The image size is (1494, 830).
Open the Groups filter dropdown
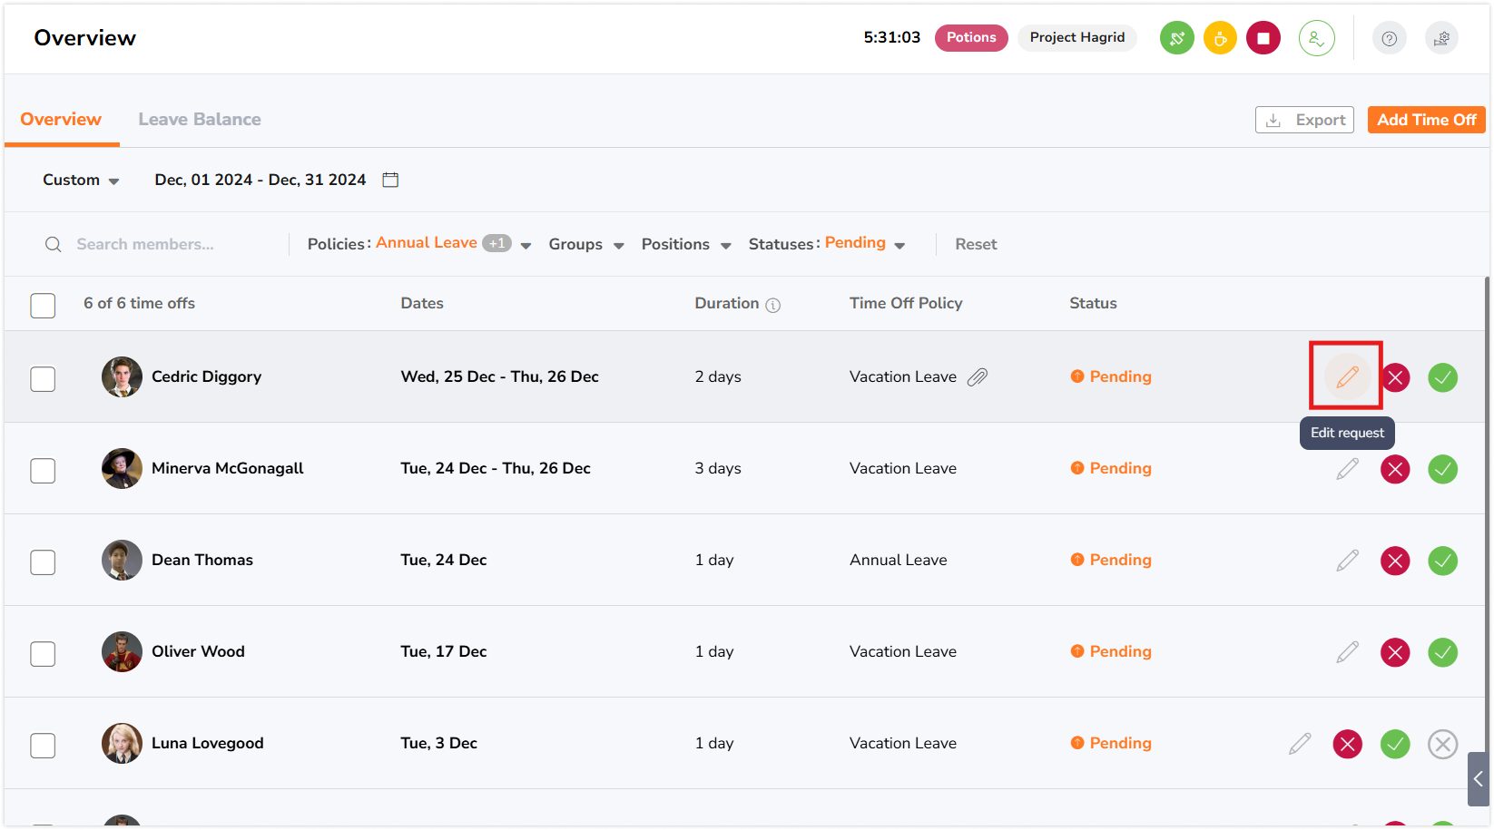[585, 244]
